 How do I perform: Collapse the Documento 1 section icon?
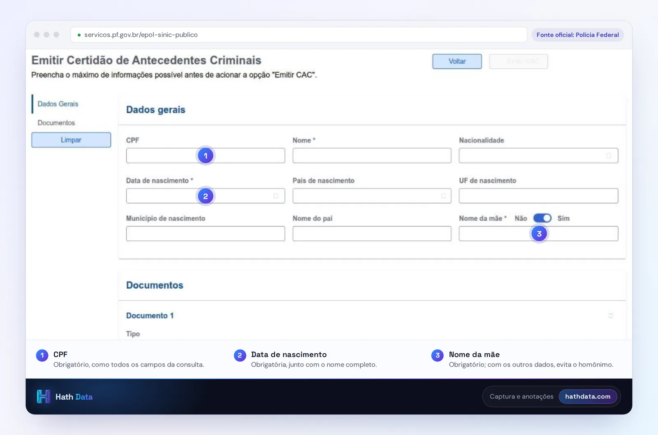[x=610, y=316]
